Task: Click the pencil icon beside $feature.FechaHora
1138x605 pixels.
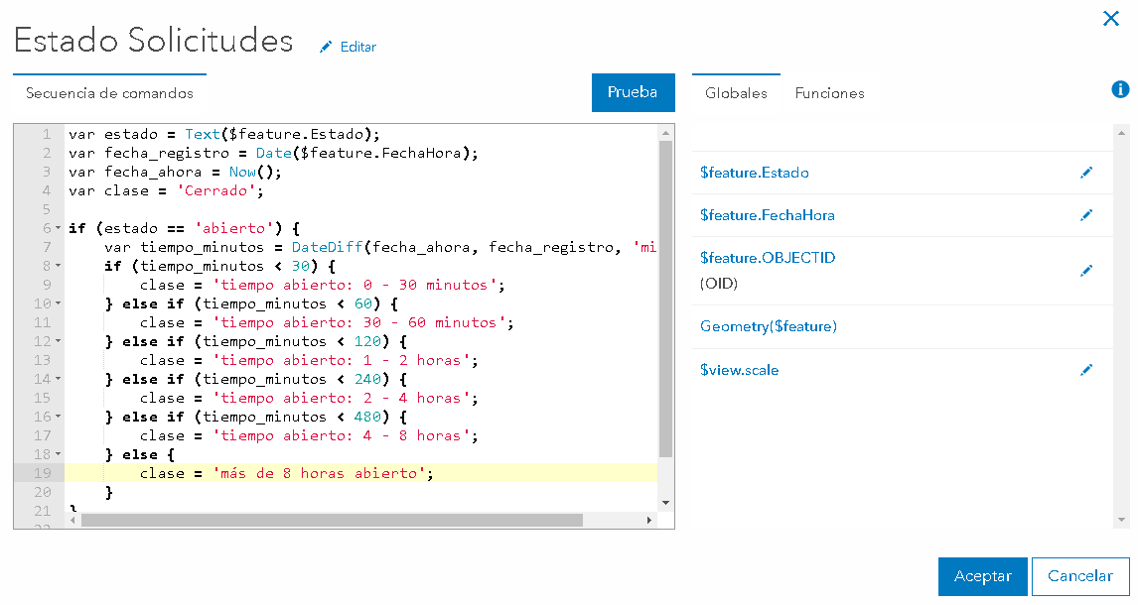Action: tap(1086, 215)
